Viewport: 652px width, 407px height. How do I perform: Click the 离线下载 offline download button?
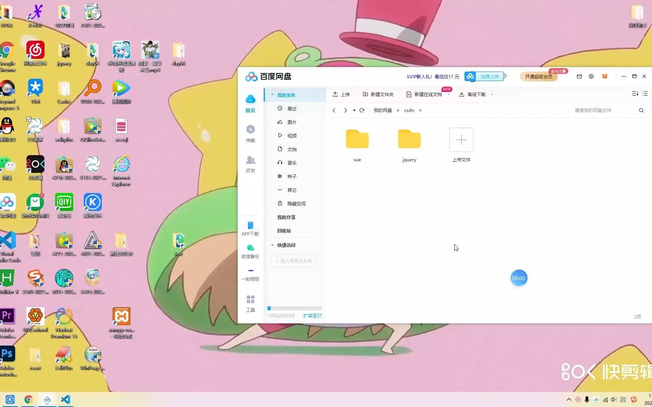click(x=472, y=94)
